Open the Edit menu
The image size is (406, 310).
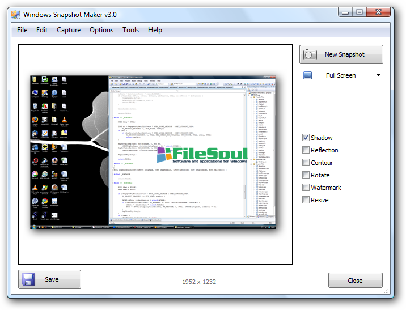[42, 30]
